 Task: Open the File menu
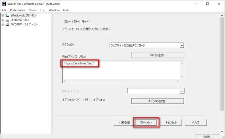pos(4,10)
